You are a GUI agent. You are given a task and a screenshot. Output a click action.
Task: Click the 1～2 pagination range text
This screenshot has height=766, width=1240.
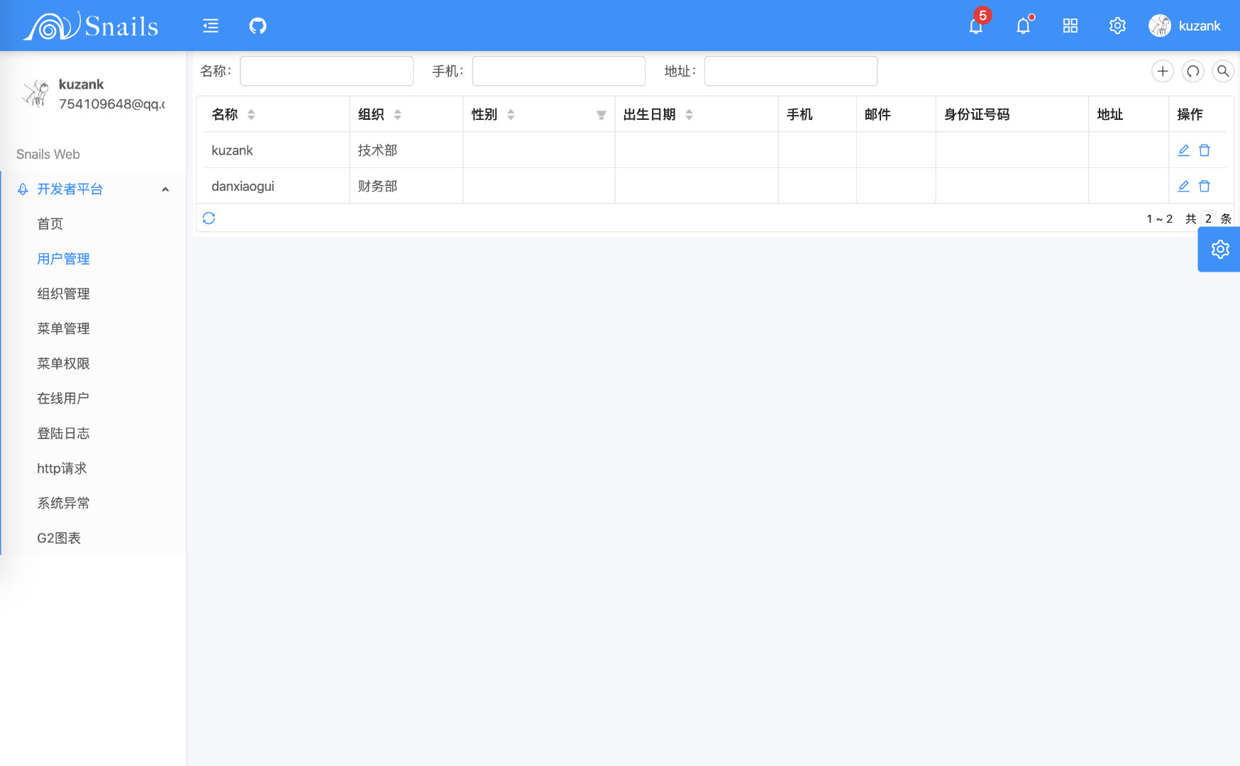1160,218
